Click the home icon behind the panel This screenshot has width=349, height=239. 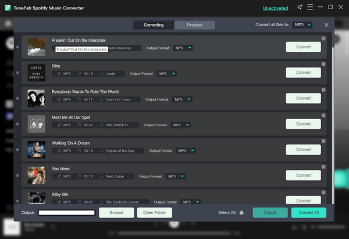coord(8,23)
